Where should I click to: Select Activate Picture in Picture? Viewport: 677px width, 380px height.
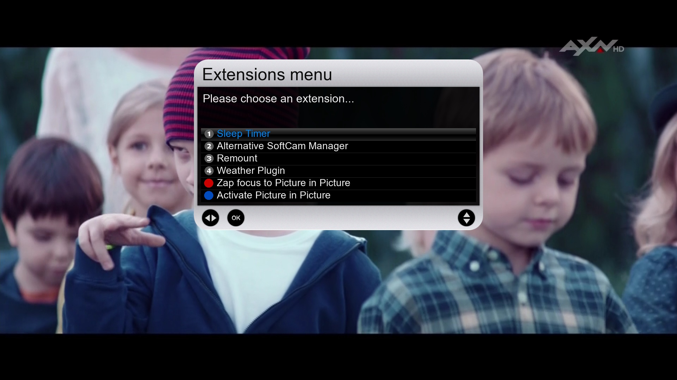pyautogui.click(x=273, y=195)
